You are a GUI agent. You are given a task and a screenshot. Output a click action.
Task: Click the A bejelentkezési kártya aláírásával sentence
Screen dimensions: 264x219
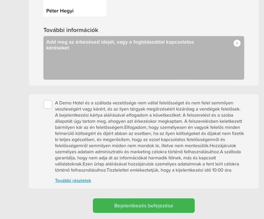118,115
